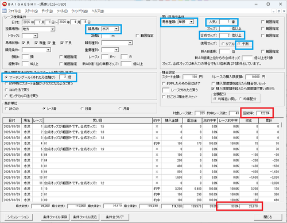
Task: Check 日ごとに賭金をリセット option
Action: pos(164,97)
